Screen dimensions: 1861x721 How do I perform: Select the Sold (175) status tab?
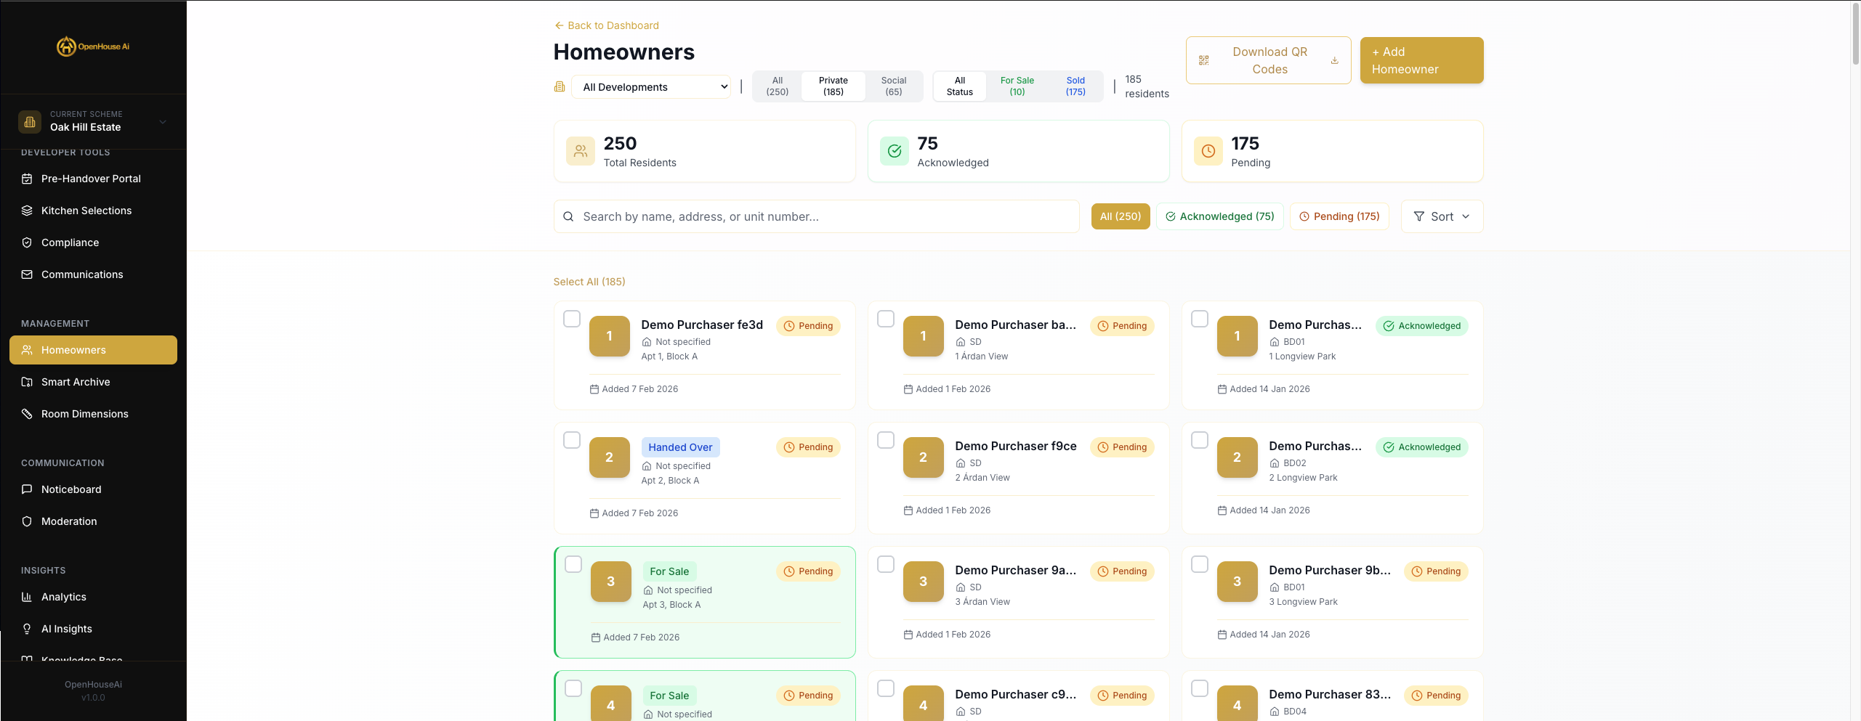pos(1075,86)
